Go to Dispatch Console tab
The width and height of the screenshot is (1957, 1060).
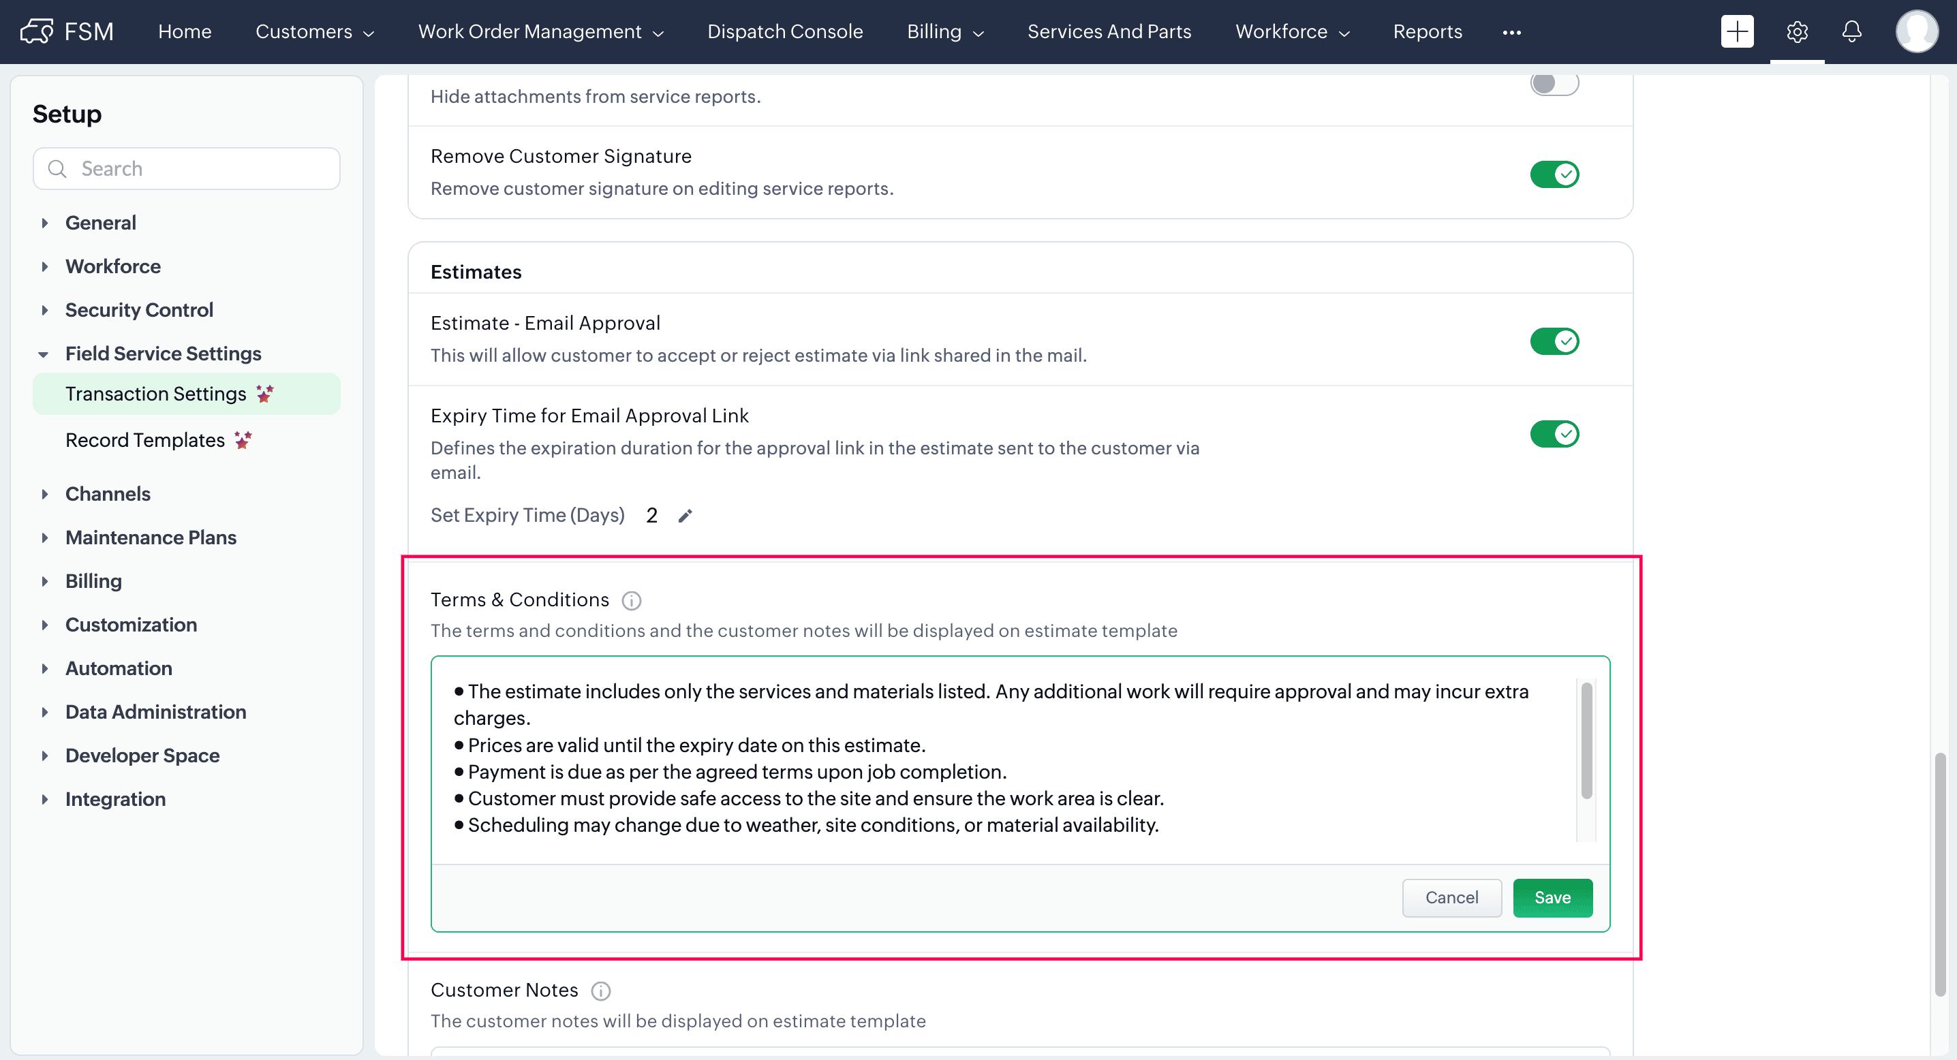[785, 31]
